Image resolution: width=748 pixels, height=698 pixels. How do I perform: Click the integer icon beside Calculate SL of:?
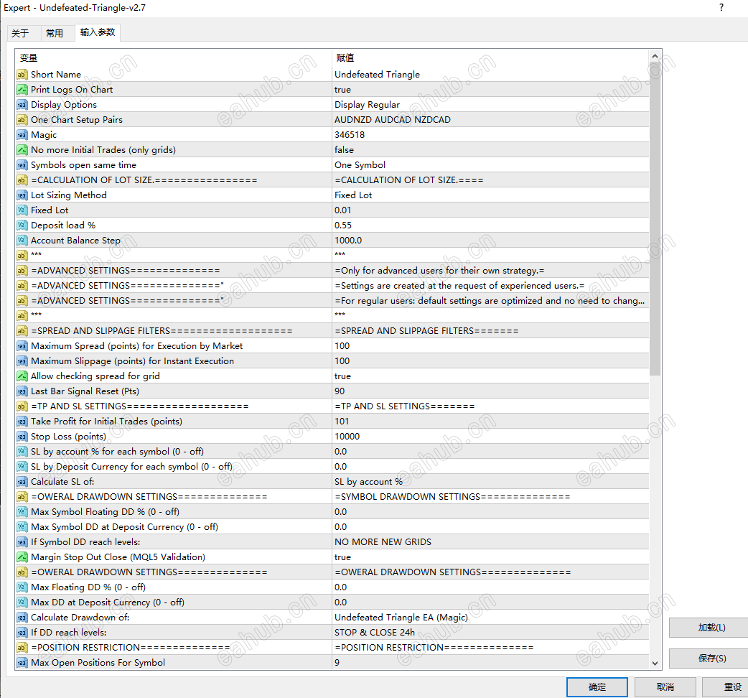pyautogui.click(x=22, y=482)
